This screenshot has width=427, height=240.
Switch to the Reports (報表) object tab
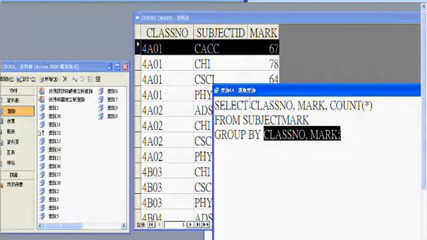tap(17, 132)
